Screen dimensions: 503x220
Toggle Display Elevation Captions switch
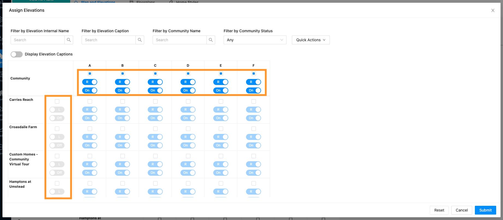[17, 54]
